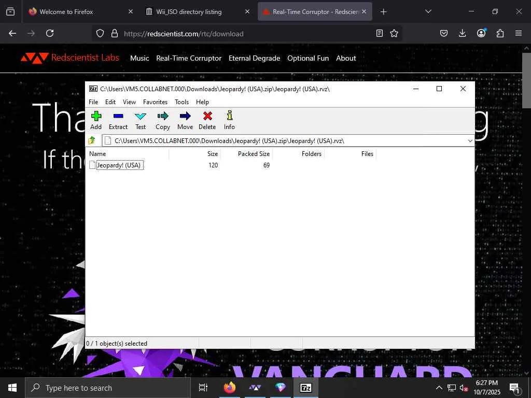Switch to Welcome to Firefox tab

click(x=80, y=11)
